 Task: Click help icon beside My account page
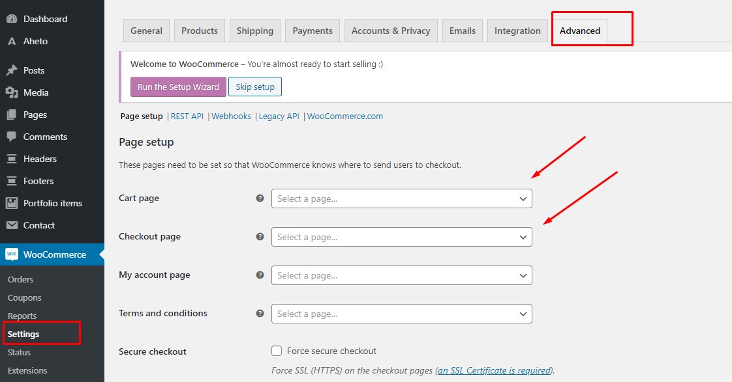(x=260, y=275)
